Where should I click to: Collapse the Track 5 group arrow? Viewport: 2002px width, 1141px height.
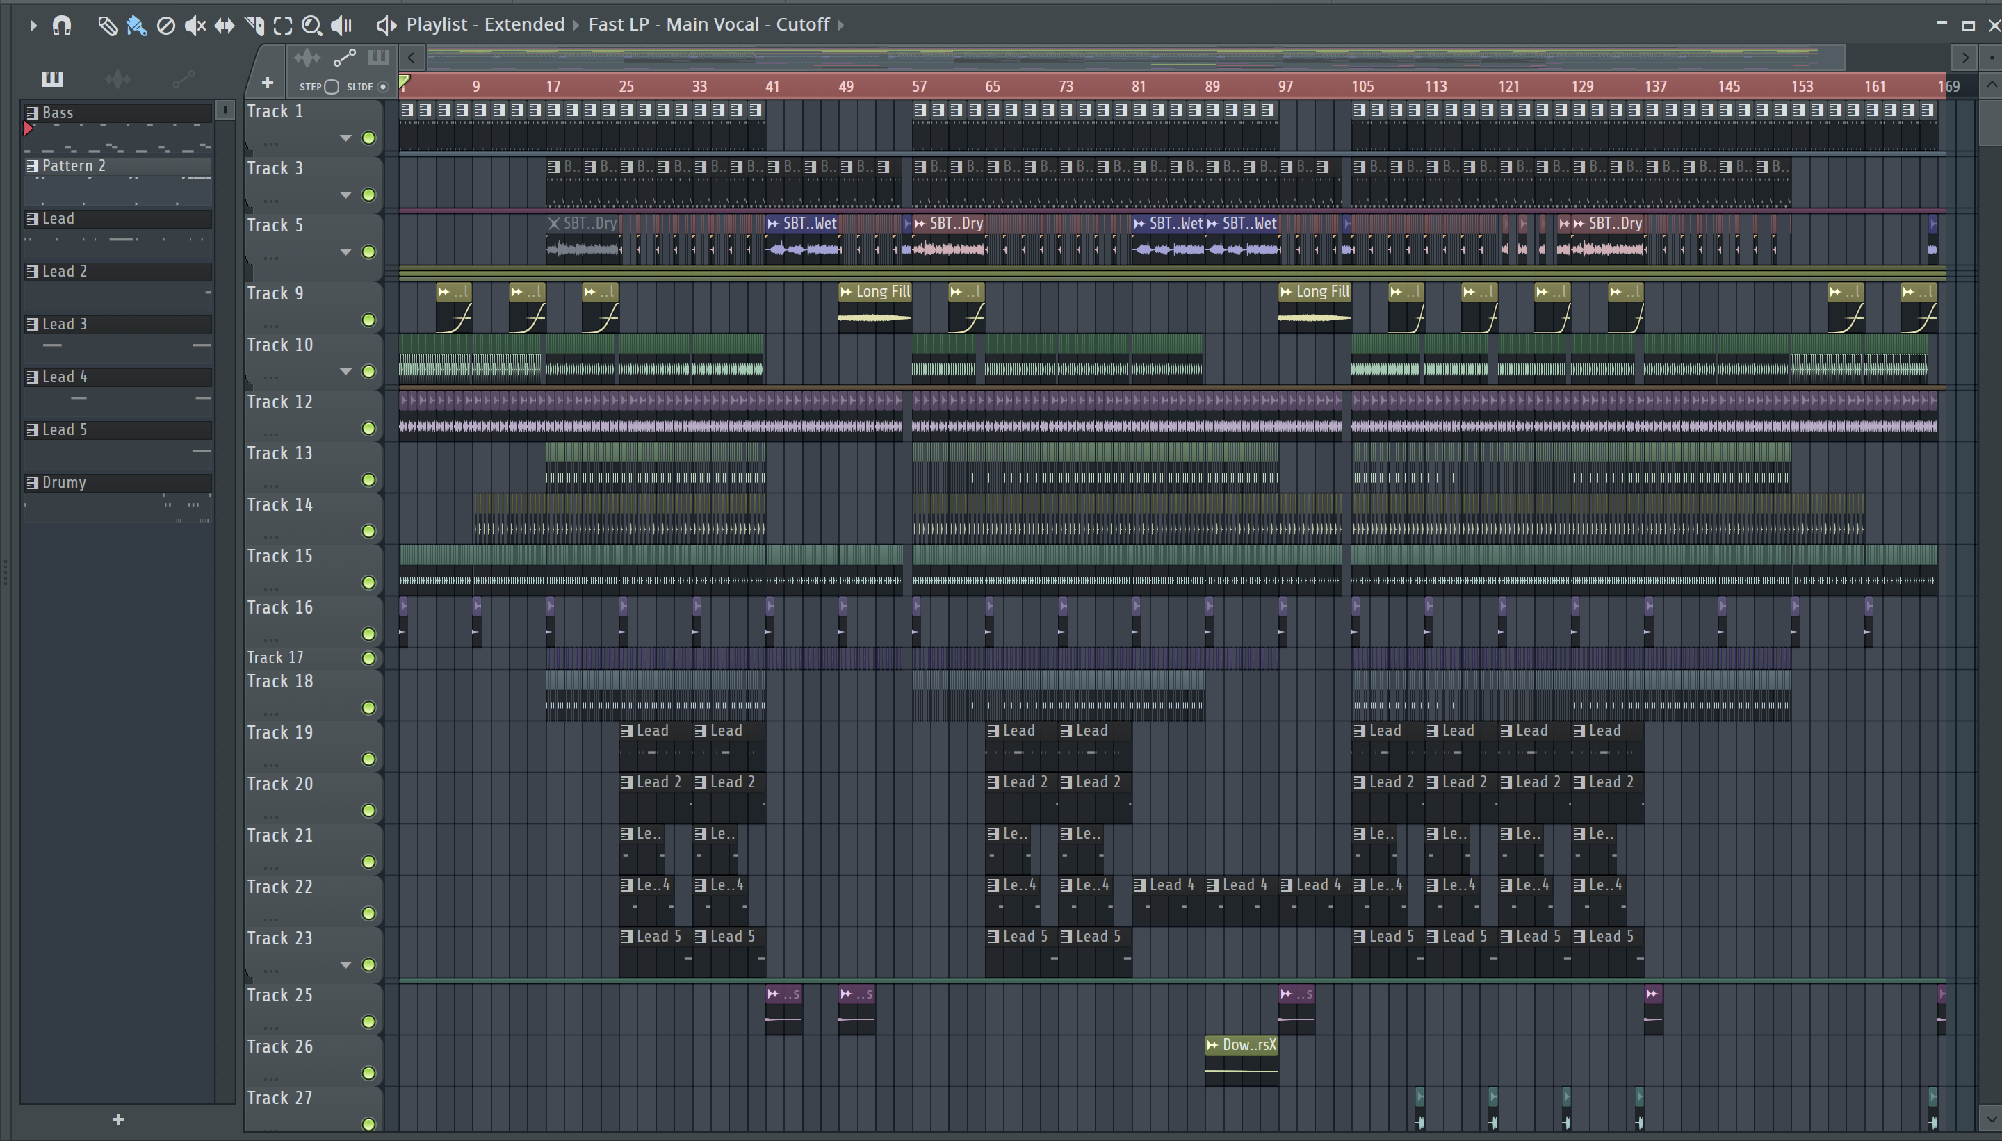coord(345,252)
